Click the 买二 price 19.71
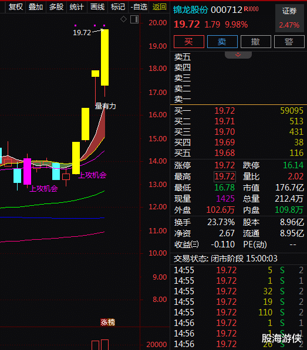 coord(225,121)
